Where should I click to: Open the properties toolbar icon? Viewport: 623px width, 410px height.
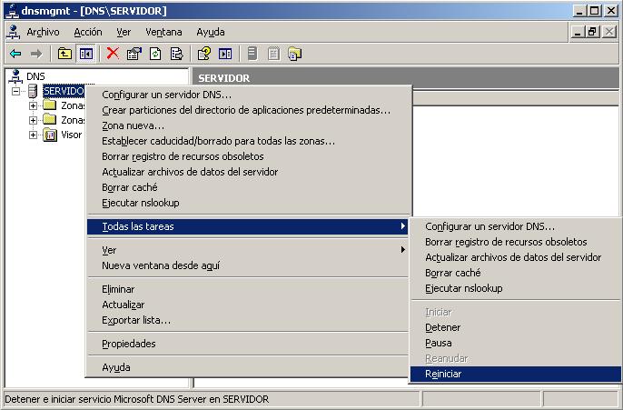(134, 54)
